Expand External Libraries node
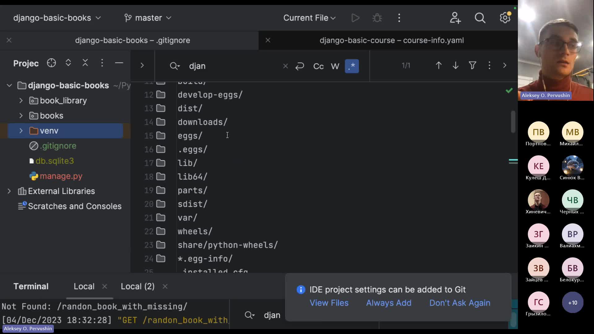Image resolution: width=594 pixels, height=334 pixels. pos(9,191)
